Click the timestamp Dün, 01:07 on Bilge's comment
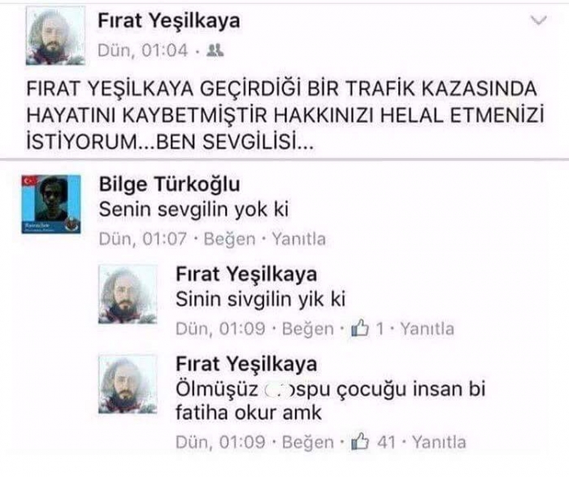The image size is (569, 477). (143, 239)
